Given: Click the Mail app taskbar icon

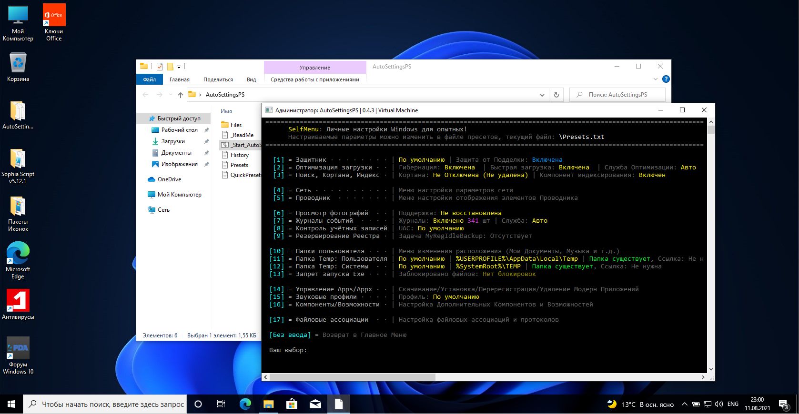Looking at the screenshot, I should pos(315,404).
